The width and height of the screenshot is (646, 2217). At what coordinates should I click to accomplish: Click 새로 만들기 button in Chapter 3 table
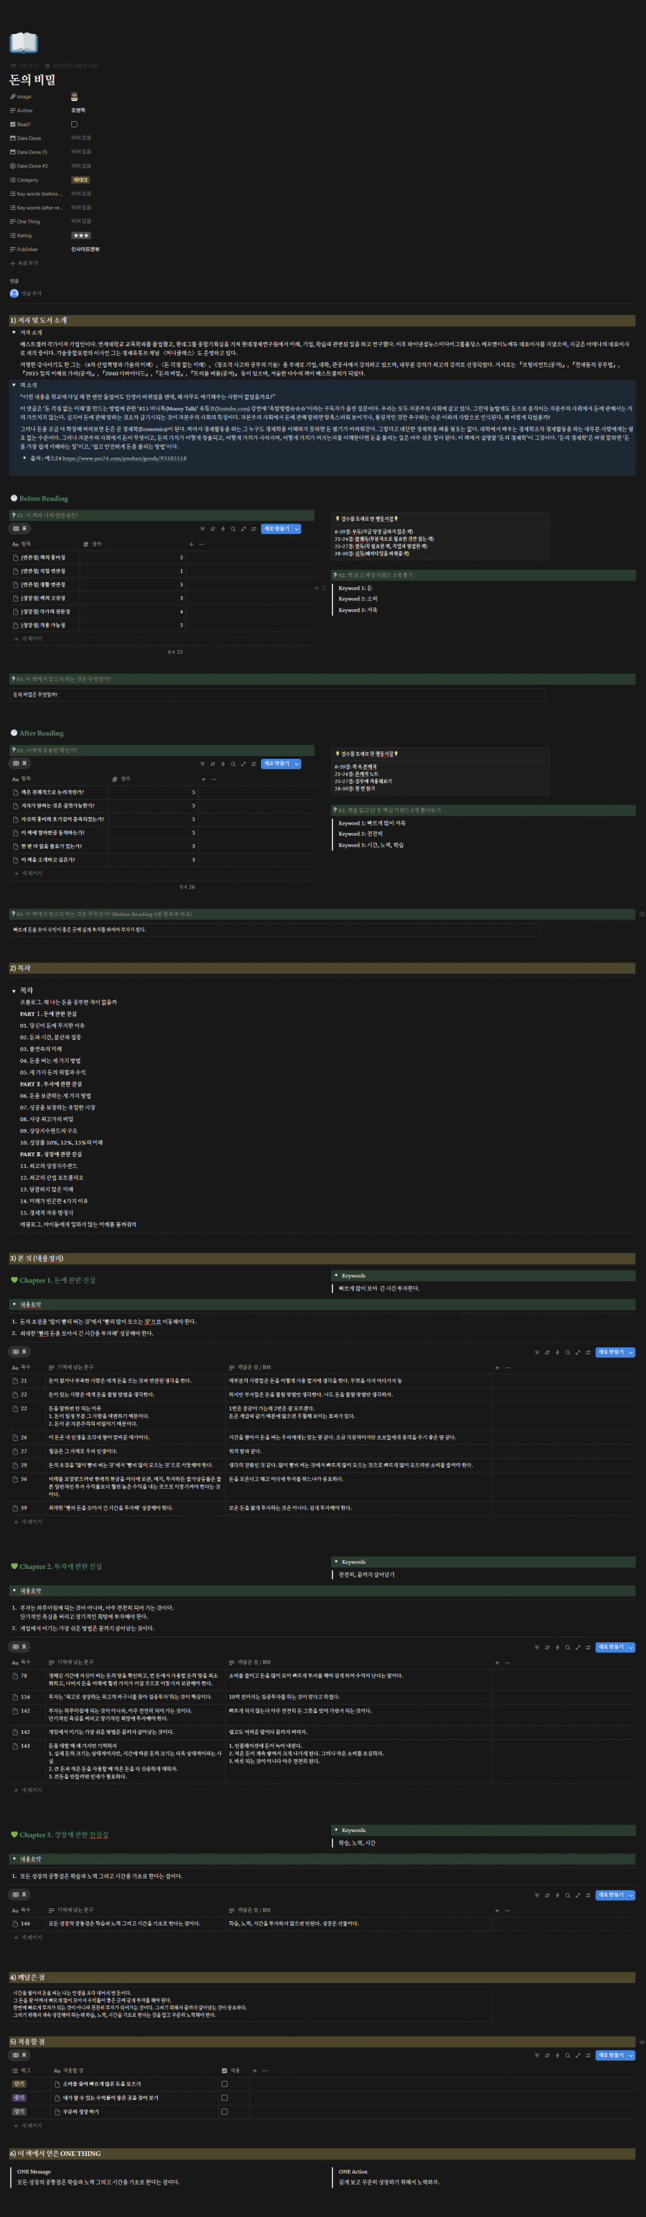[x=611, y=1895]
